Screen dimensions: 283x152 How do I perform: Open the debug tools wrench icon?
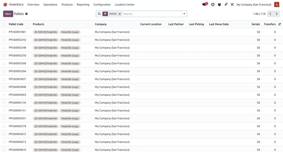coord(232,4)
